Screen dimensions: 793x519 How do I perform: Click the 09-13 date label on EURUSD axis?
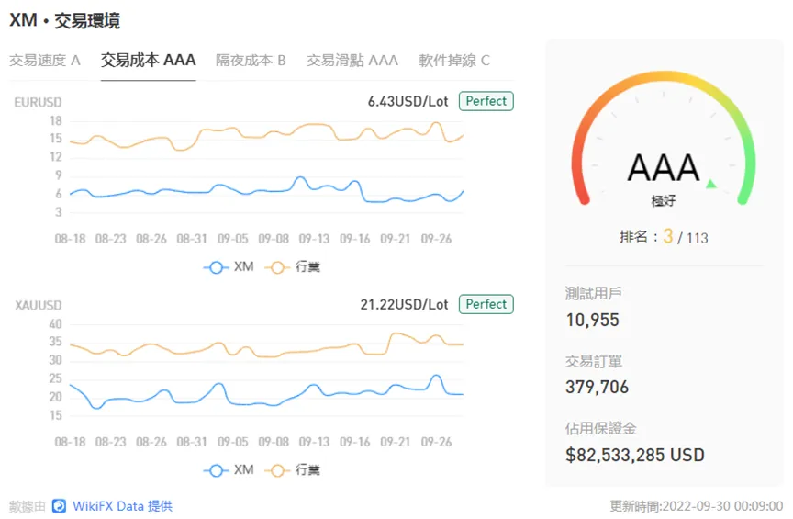(314, 239)
